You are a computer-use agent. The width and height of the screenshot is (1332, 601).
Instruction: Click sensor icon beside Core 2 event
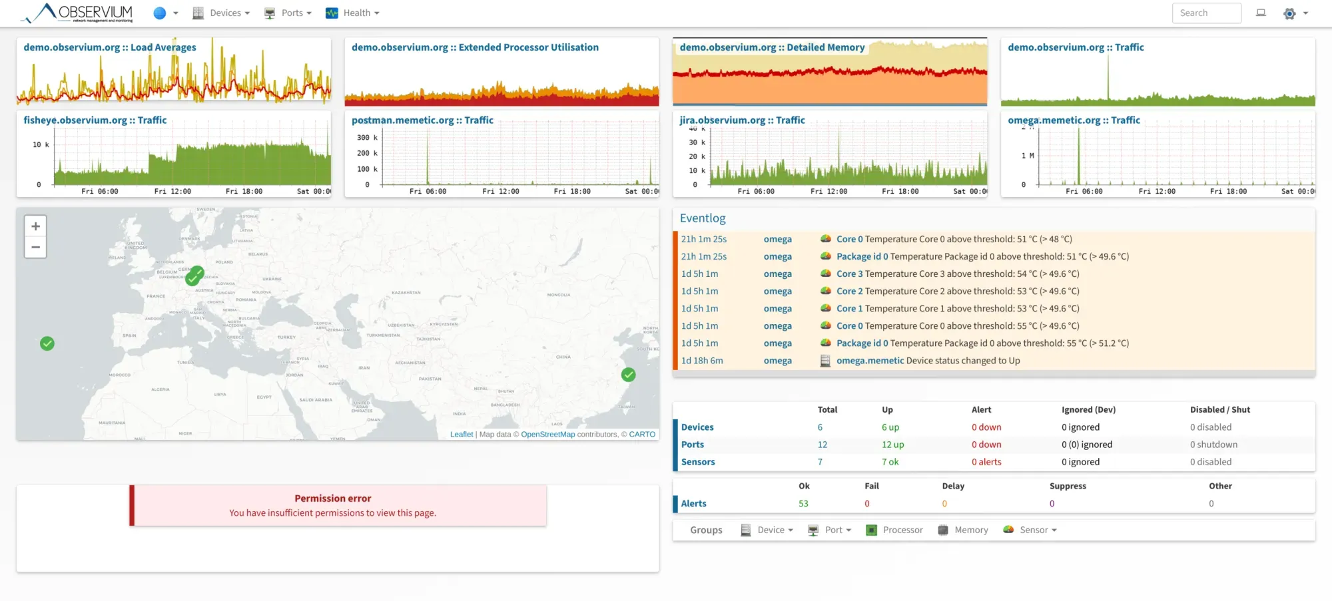[x=825, y=291]
